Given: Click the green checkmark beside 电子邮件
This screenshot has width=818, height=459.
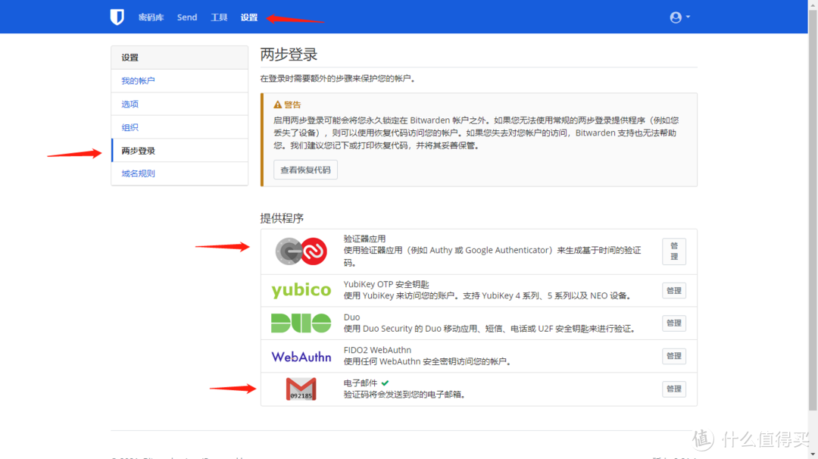Looking at the screenshot, I should [386, 383].
